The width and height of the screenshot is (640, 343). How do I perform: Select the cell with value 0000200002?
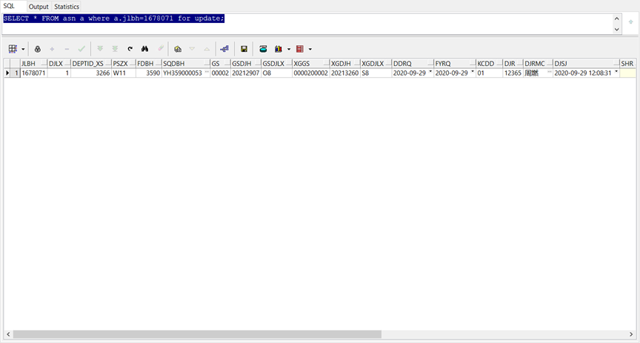pos(311,73)
